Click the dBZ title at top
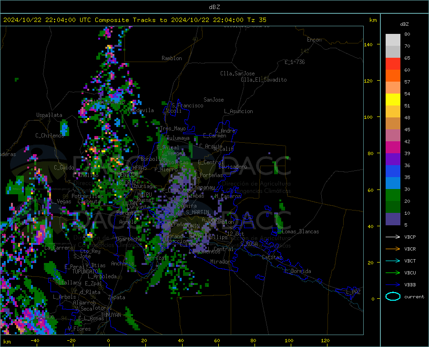 [x=214, y=7]
